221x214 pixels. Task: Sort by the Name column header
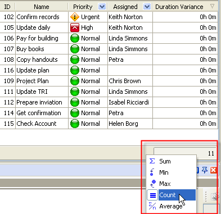pyautogui.click(x=42, y=7)
